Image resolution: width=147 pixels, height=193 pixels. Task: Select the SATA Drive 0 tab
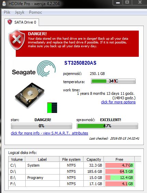[x=22, y=22]
